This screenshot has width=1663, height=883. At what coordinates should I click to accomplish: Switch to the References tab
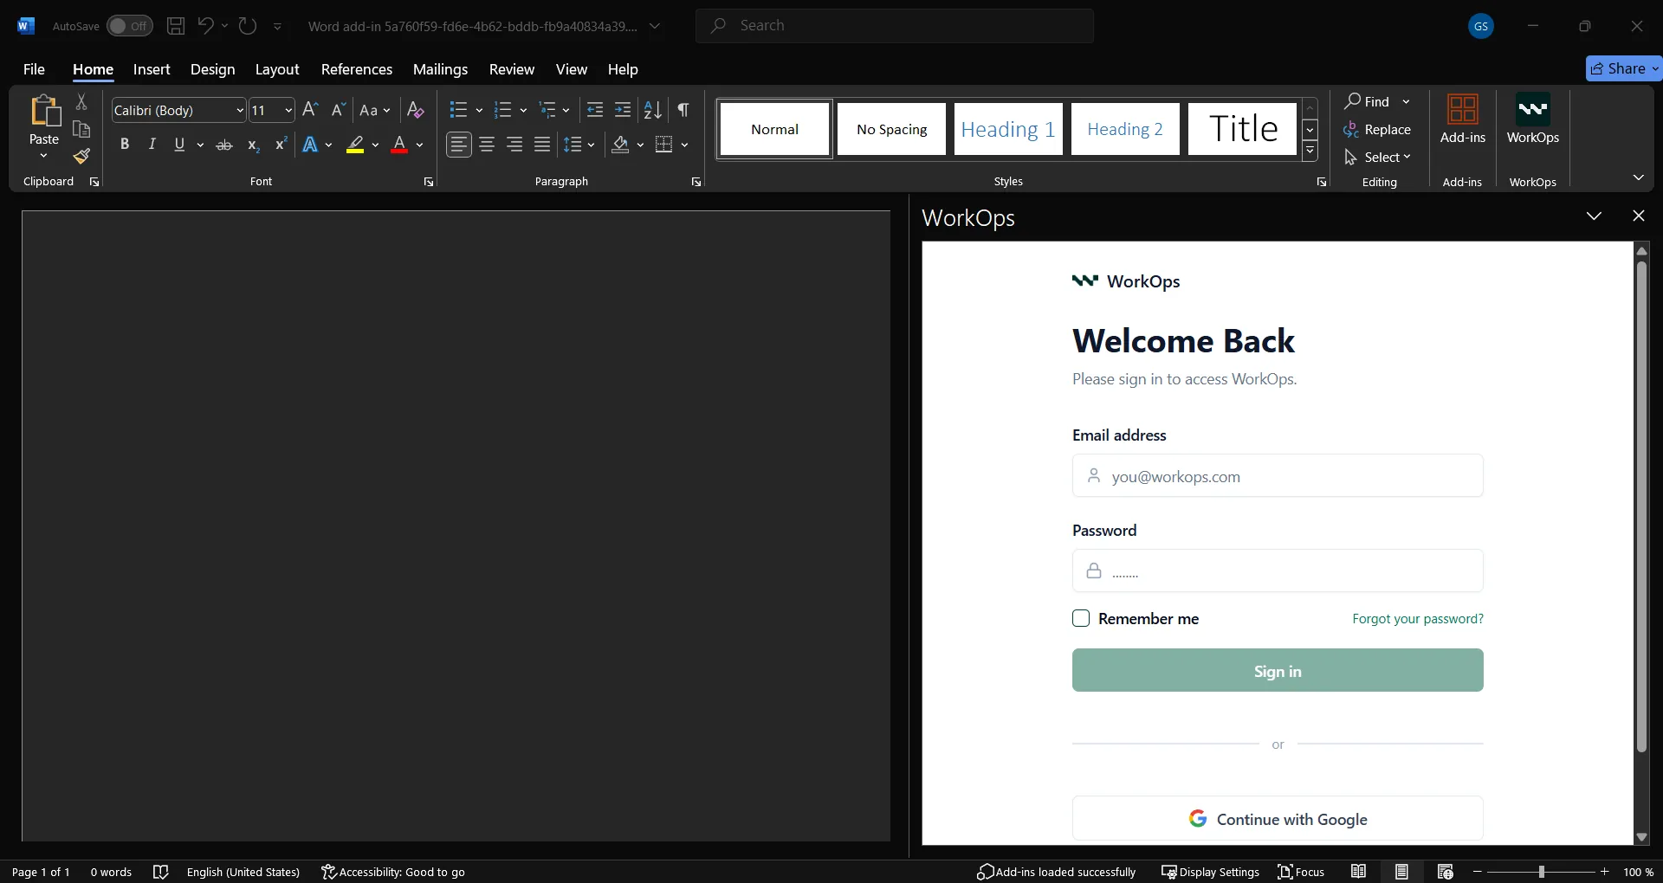(x=356, y=69)
